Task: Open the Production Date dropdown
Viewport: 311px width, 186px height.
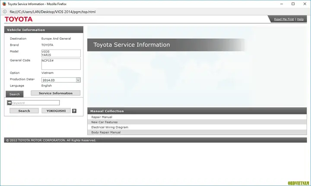Action: pyautogui.click(x=78, y=80)
